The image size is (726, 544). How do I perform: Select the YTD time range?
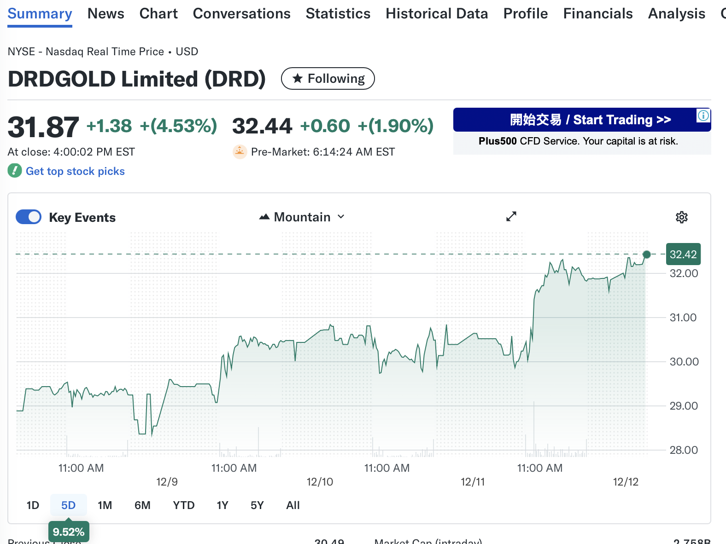tap(183, 505)
